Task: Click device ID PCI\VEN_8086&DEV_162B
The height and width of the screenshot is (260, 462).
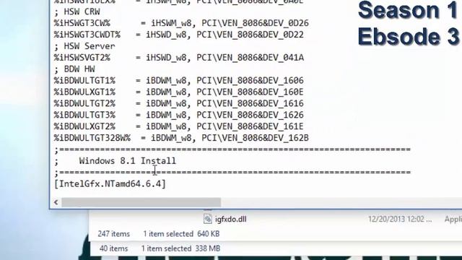Action: (x=255, y=138)
